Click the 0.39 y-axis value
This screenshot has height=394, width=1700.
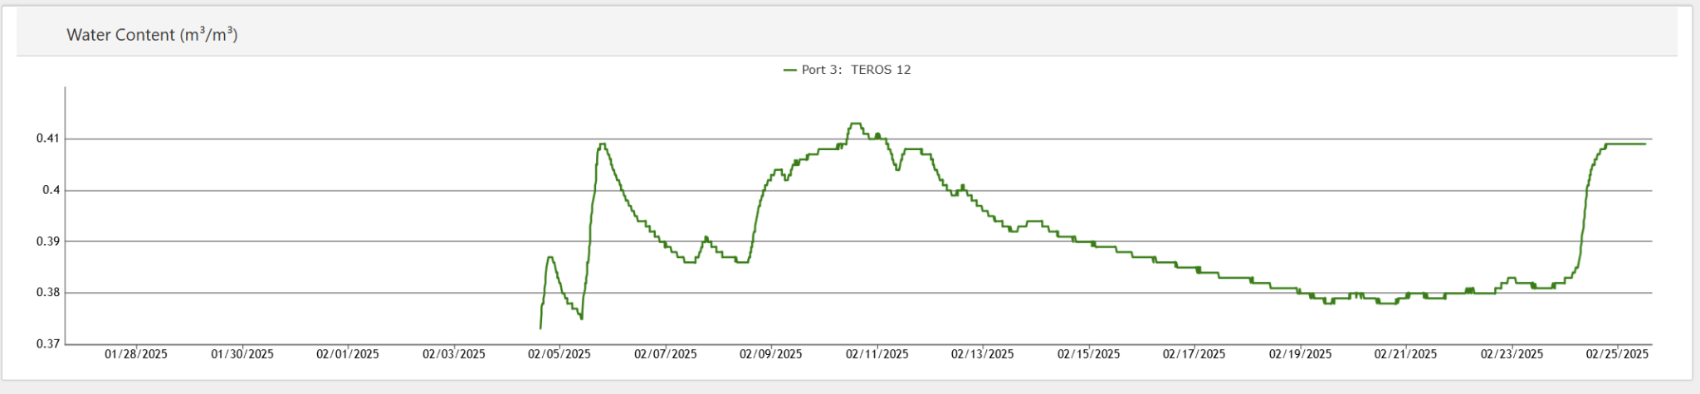tap(48, 241)
